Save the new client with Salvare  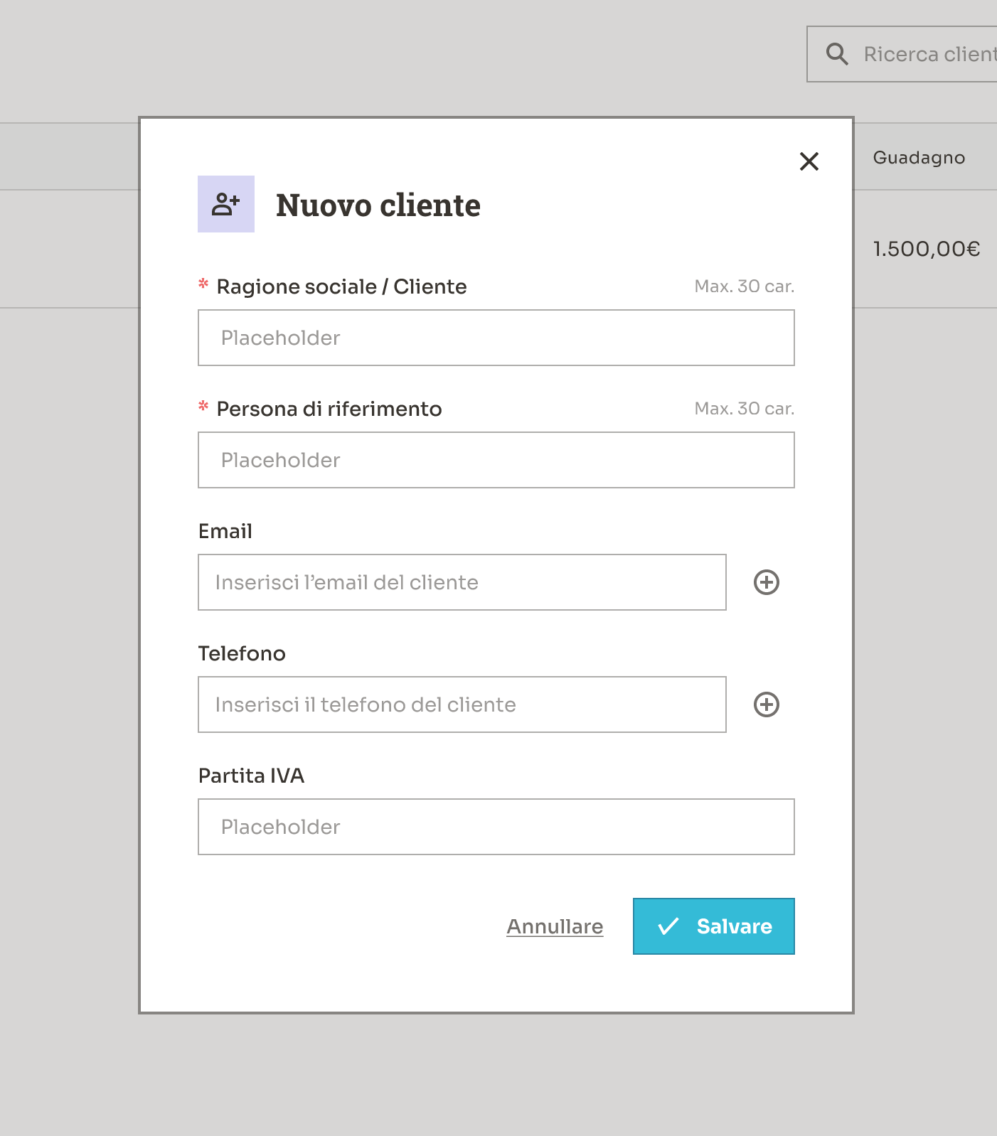(x=713, y=926)
